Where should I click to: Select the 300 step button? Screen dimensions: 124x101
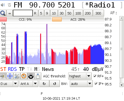98,13
